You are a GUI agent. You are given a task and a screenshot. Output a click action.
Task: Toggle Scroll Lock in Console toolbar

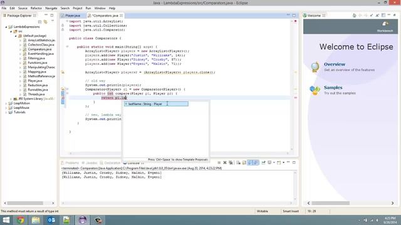[244, 162]
